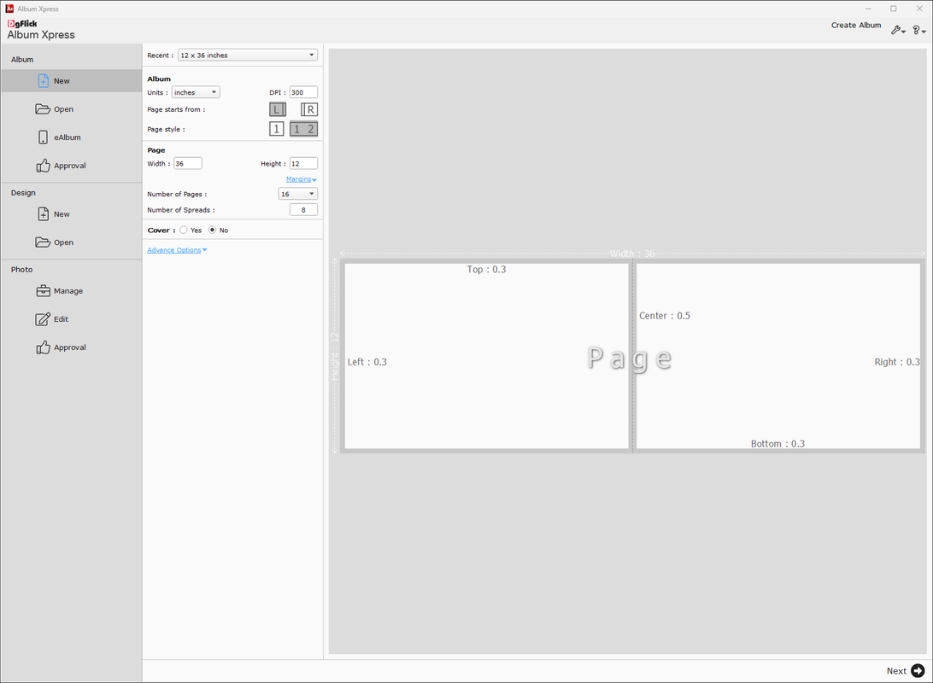
Task: Click the Design New page icon
Action: tap(44, 214)
